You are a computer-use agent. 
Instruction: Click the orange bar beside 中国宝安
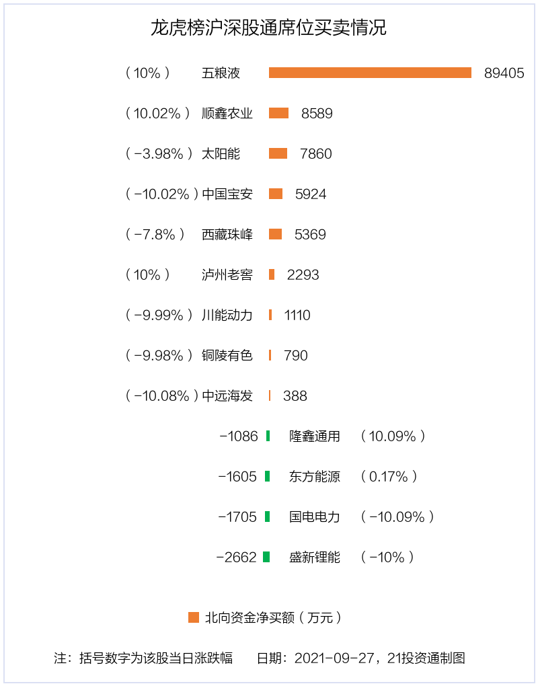pos(276,194)
